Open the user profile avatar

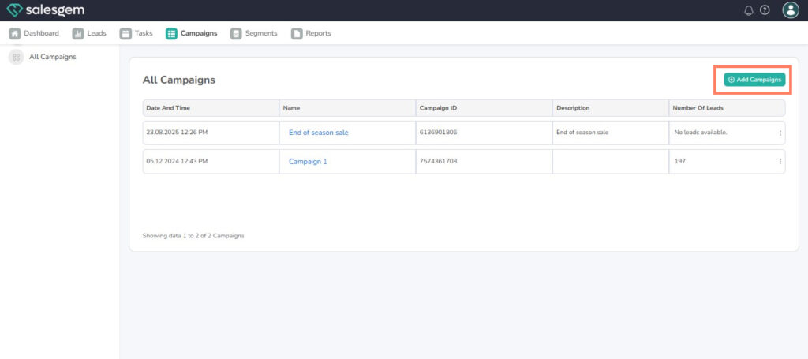tap(791, 10)
